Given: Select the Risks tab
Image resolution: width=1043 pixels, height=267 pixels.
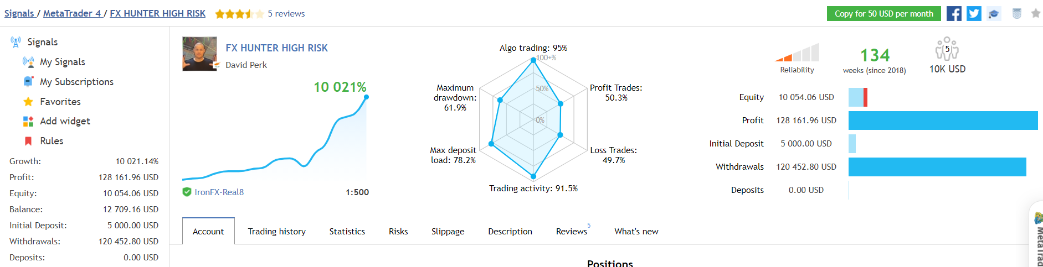Looking at the screenshot, I should pos(398,231).
